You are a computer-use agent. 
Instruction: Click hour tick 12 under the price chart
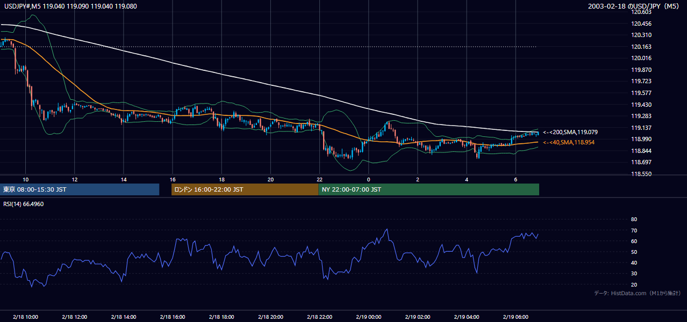click(x=74, y=179)
